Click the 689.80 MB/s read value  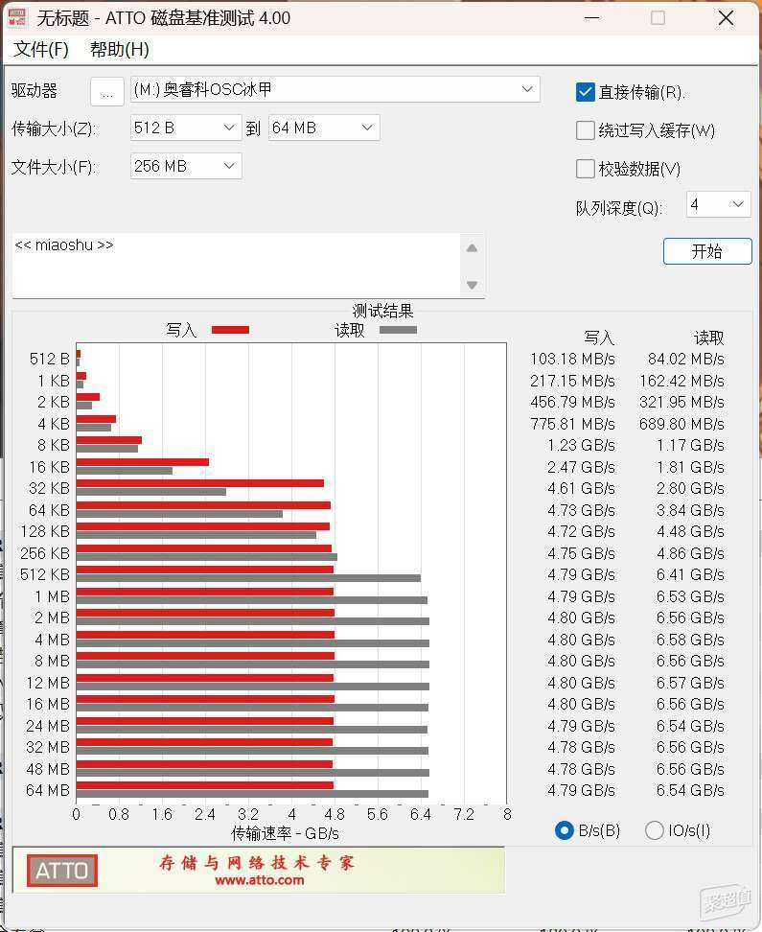pos(681,424)
